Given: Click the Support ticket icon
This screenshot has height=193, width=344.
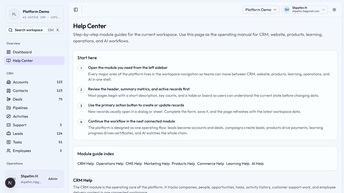Looking at the screenshot, I should (9, 125).
